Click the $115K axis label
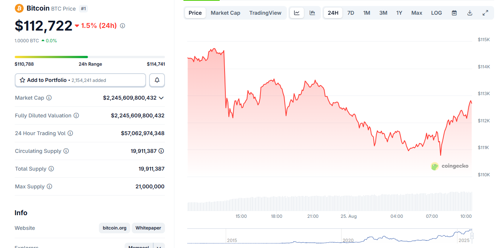Screen dimensions: 499x248 pos(484,40)
